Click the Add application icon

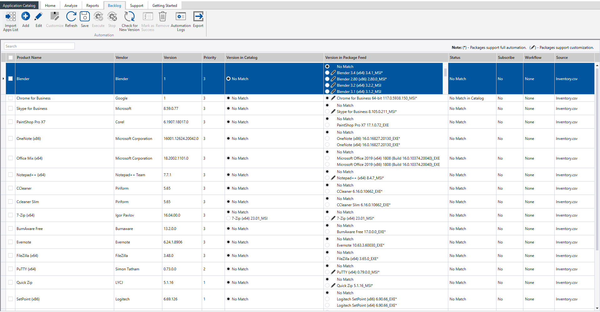tap(26, 16)
